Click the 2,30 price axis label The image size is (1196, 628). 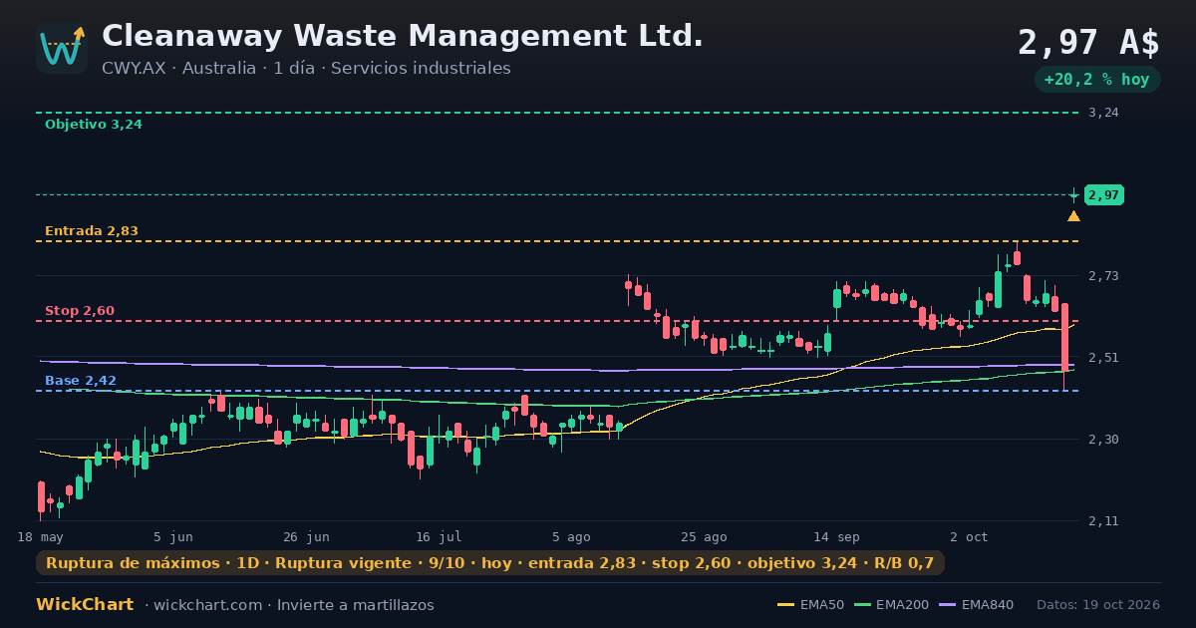click(1103, 440)
